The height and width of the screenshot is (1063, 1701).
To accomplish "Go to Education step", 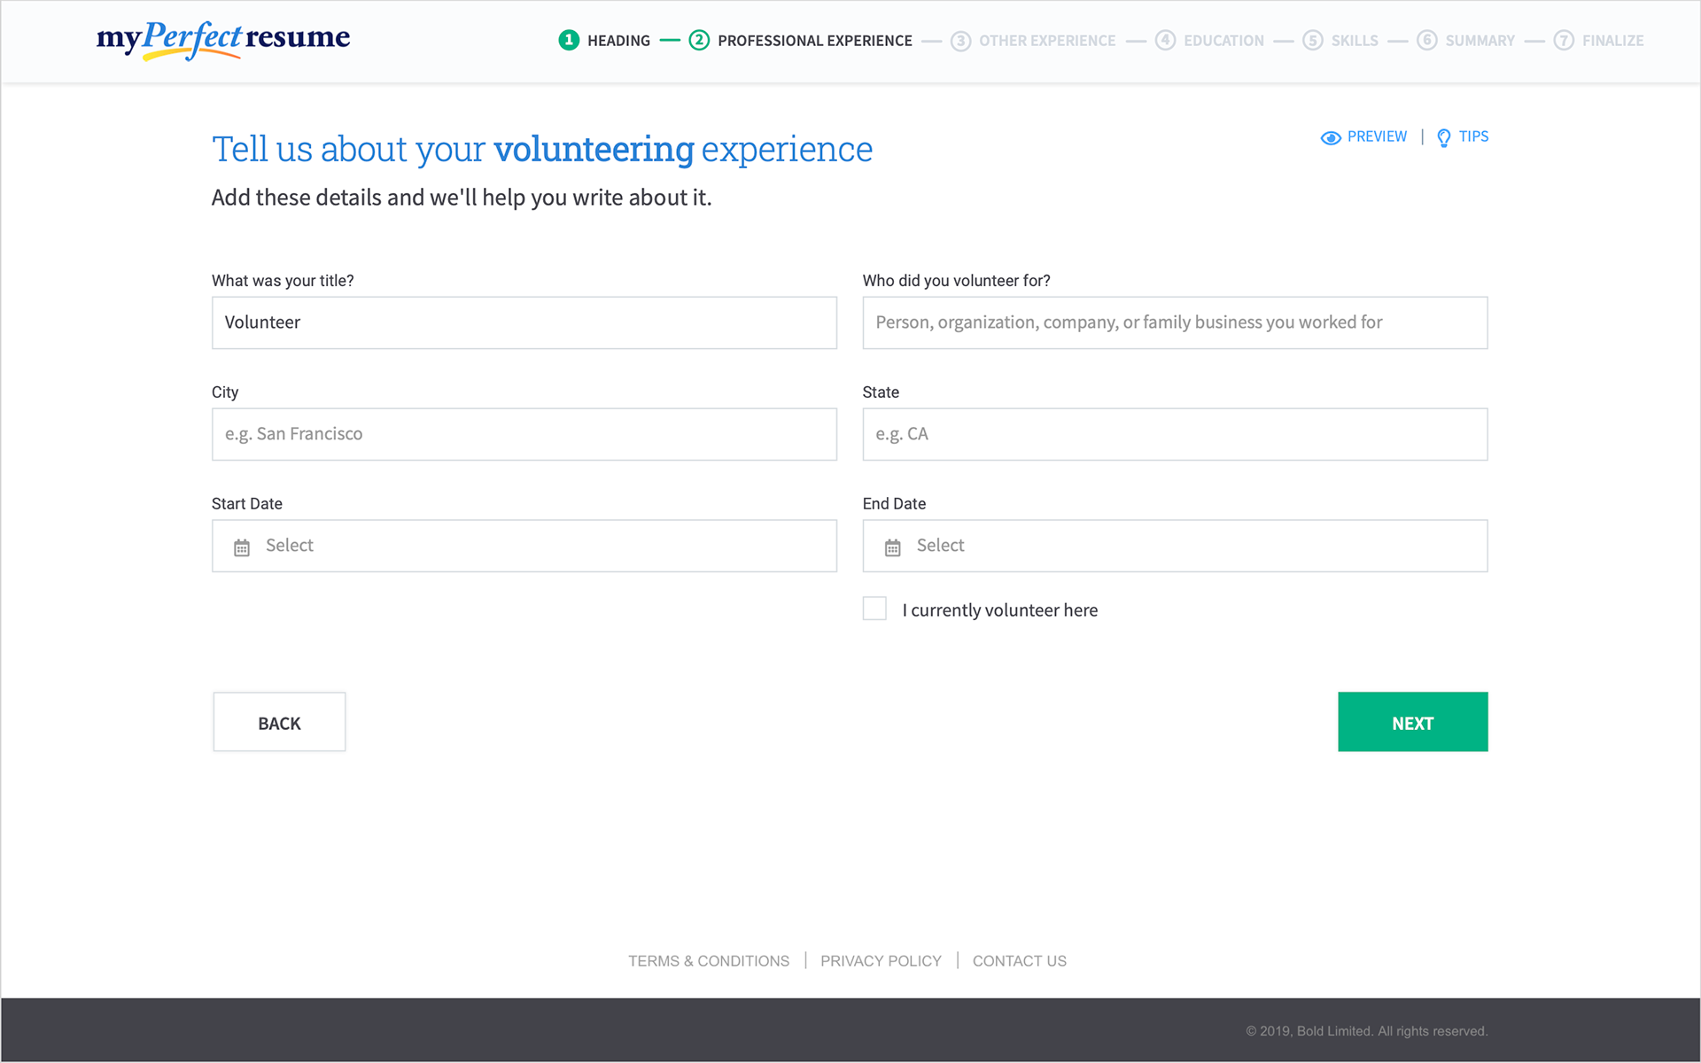I will point(1223,41).
